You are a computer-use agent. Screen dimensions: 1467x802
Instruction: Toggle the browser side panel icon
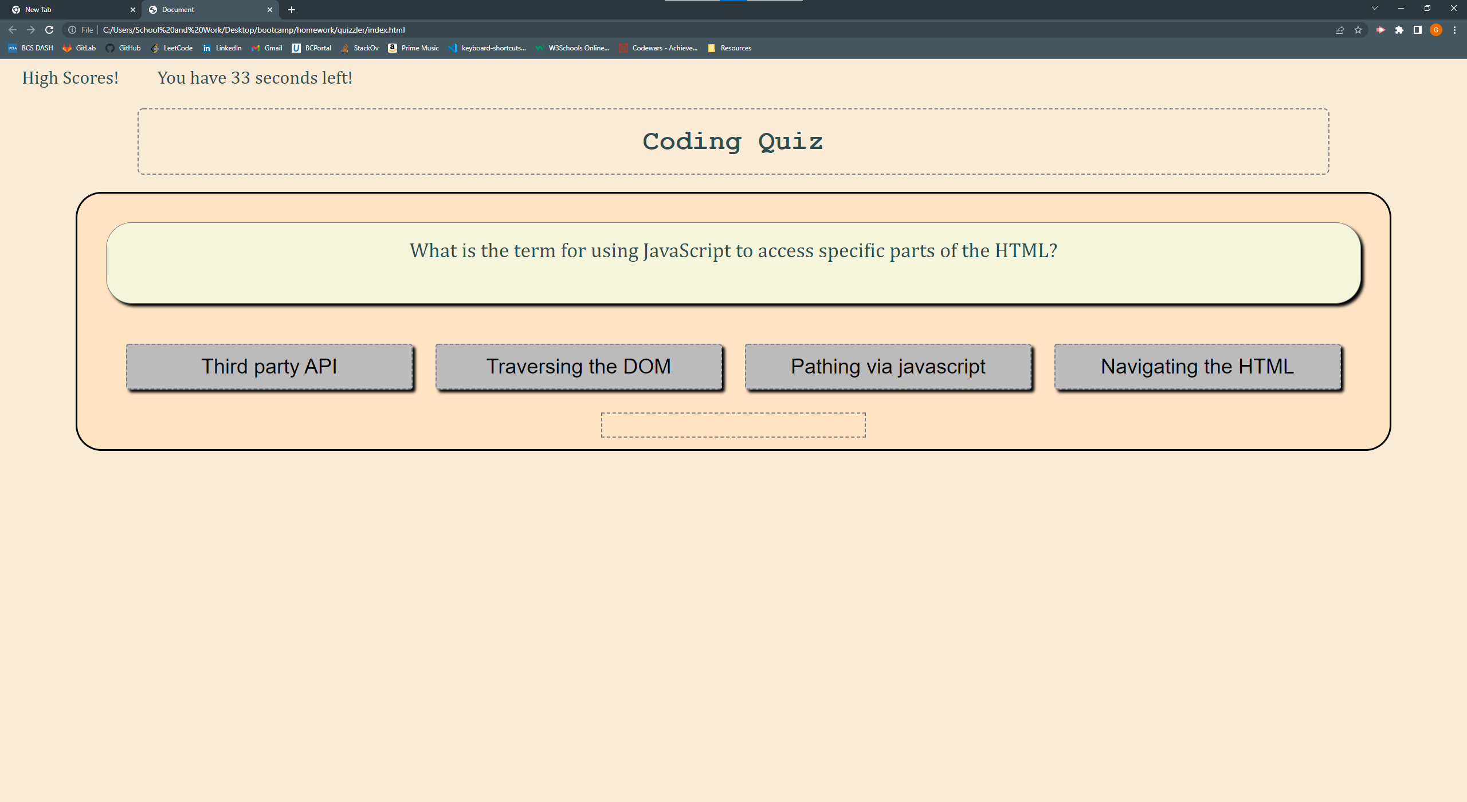point(1418,30)
